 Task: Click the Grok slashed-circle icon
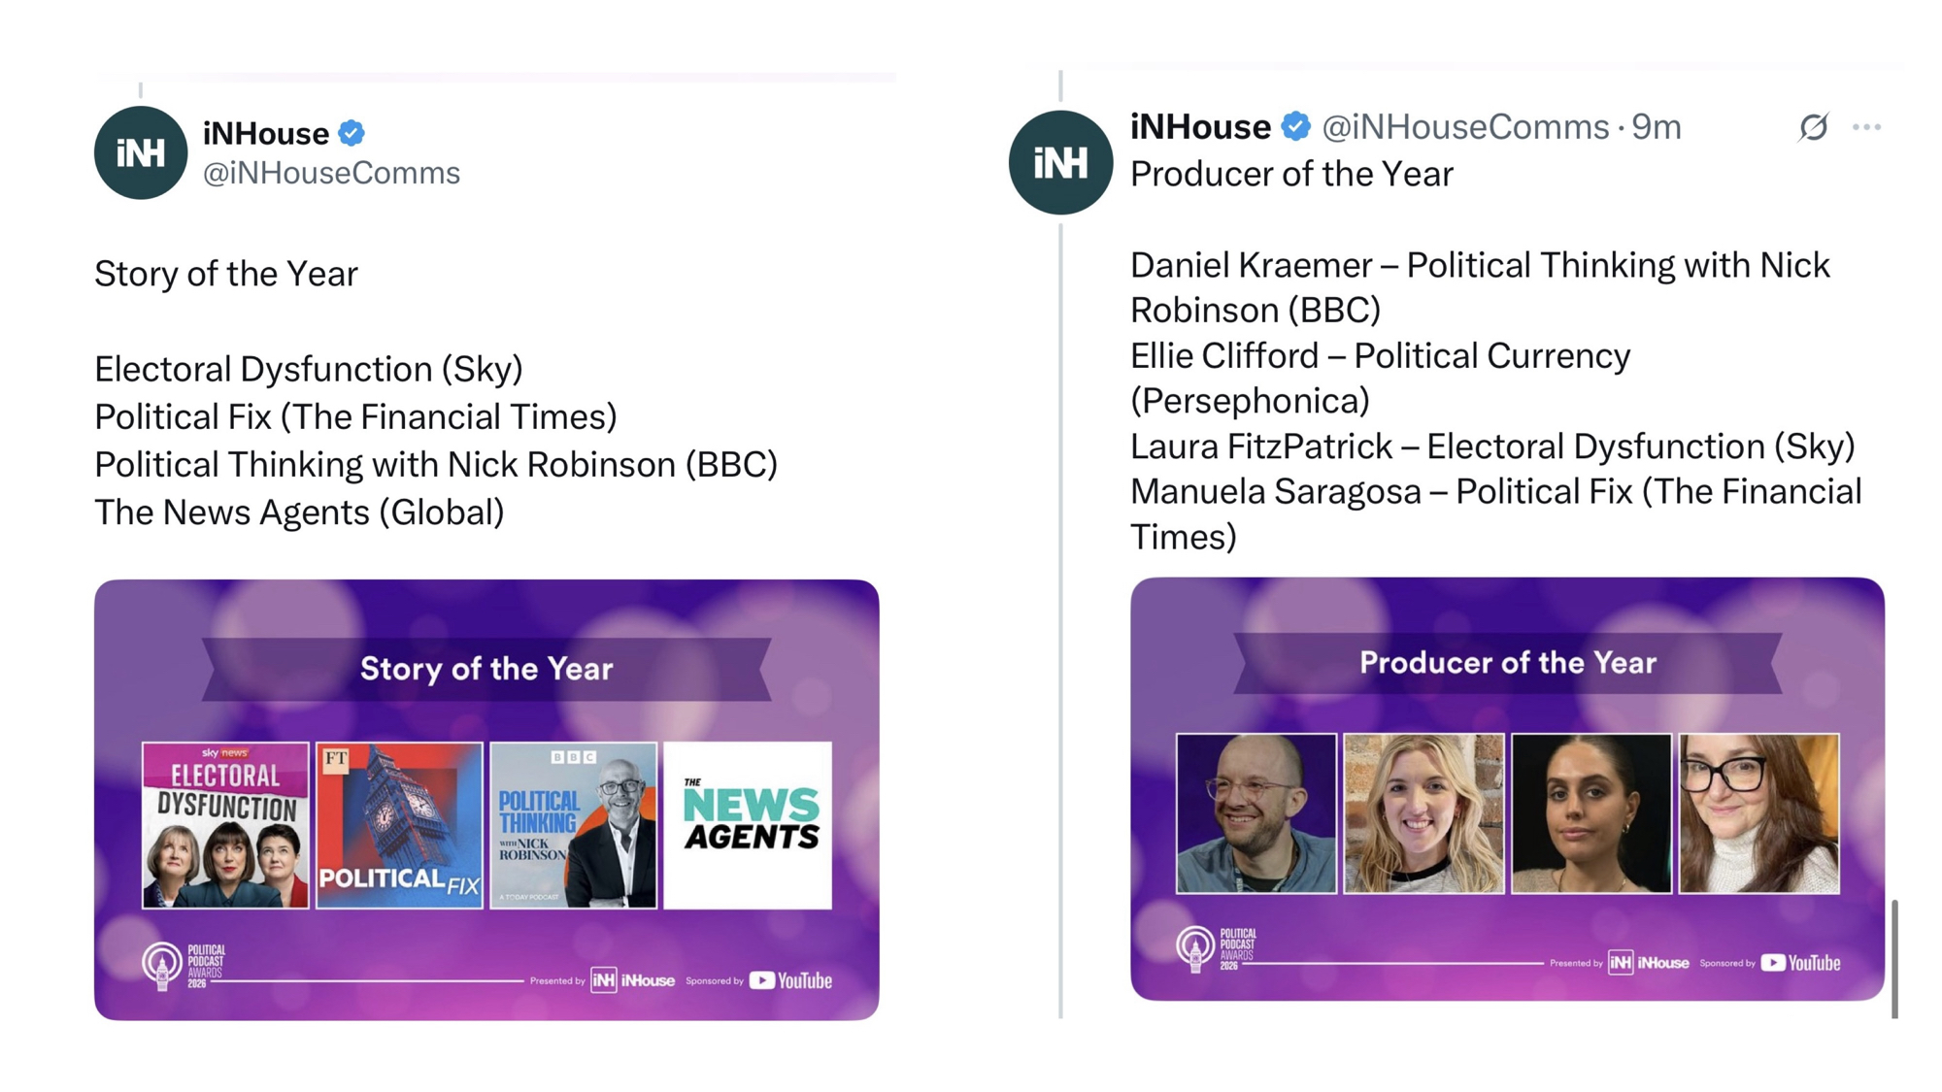(1813, 127)
